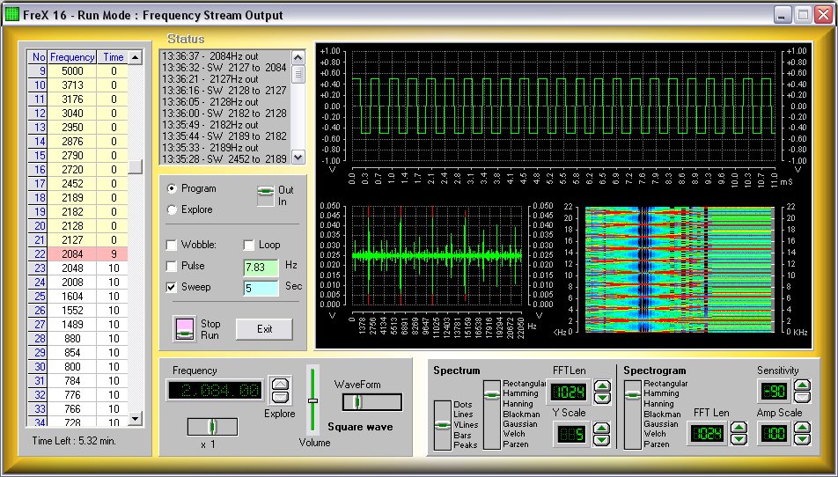Screen dimensions: 838x477
Task: Select the 880 frequency cell
Action: [72, 339]
